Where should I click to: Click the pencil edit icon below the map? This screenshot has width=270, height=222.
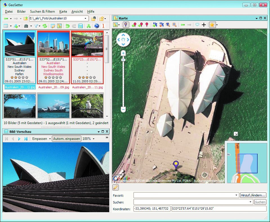115,187
